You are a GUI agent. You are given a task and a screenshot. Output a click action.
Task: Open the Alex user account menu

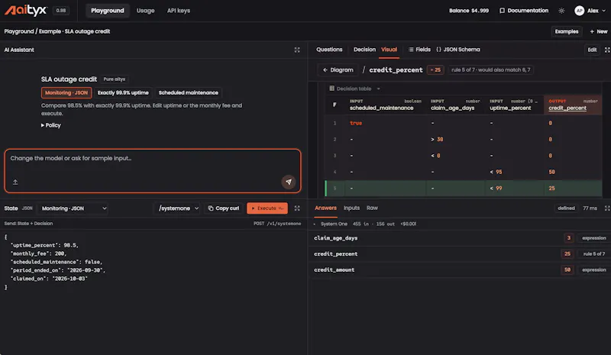click(x=590, y=11)
